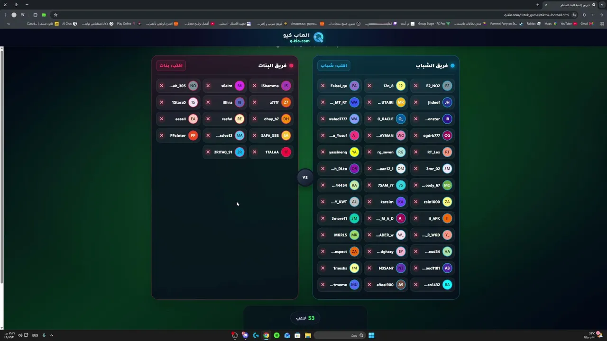607x341 pixels.
Task: Click the OG avatar of ogdrb777
Action: [447, 135]
